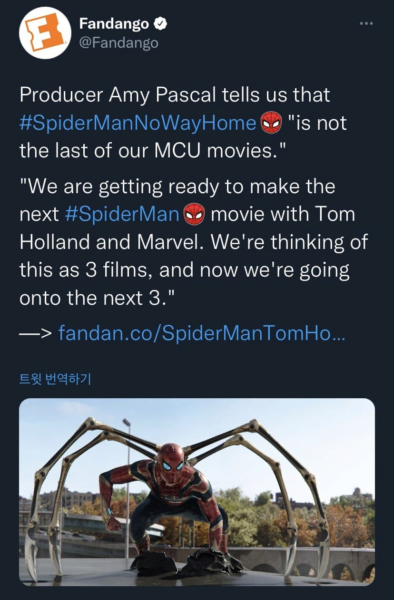
Task: Select the #SpiderMan hashtag in second paragraph
Action: (121, 214)
